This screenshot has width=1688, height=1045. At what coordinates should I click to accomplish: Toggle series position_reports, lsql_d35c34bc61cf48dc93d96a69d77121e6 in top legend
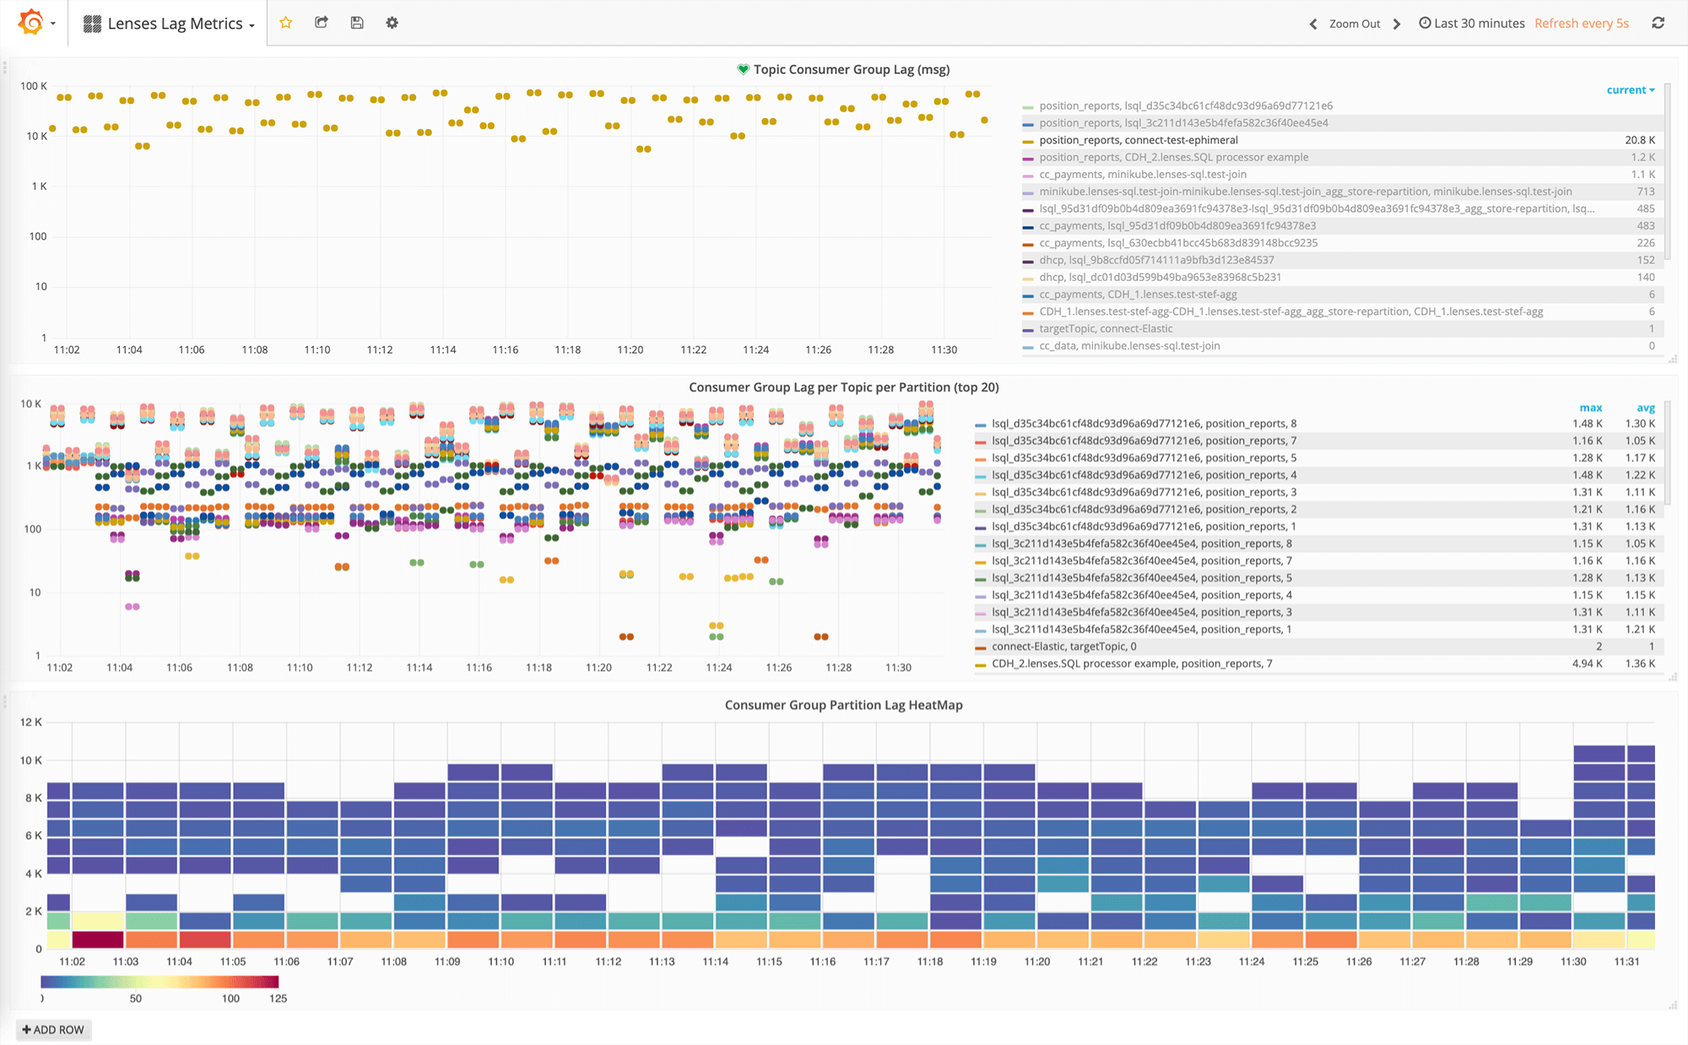(x=1186, y=106)
